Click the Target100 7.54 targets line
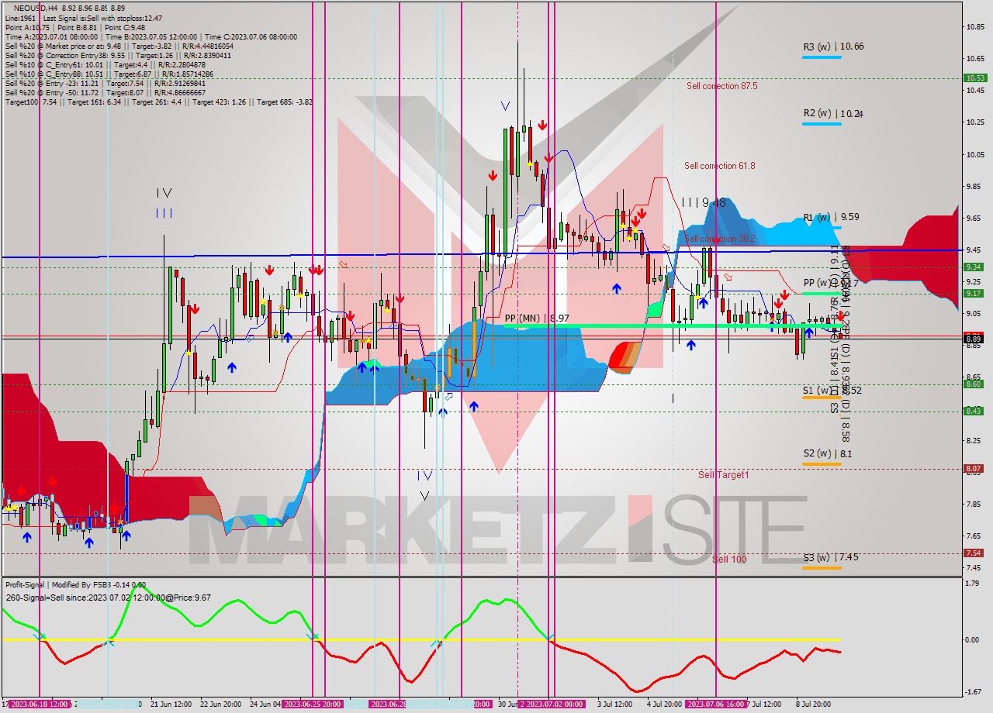This screenshot has width=993, height=713. click(159, 102)
